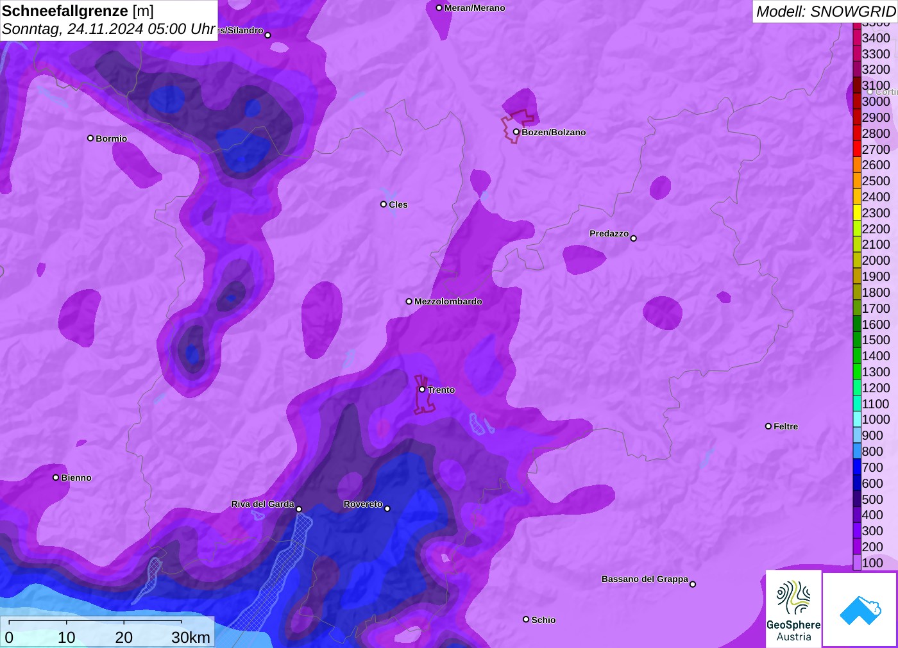Screen dimensions: 898x648
Task: Click the Trento city marker
Action: 422,389
